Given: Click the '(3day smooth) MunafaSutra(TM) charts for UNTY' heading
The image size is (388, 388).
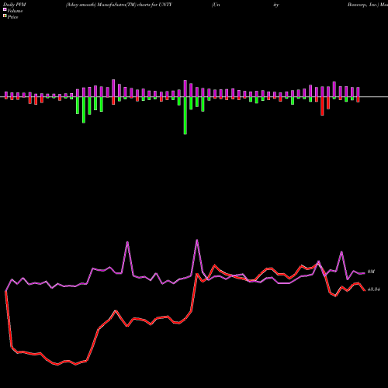Looking at the screenshot, I should pos(119,5).
